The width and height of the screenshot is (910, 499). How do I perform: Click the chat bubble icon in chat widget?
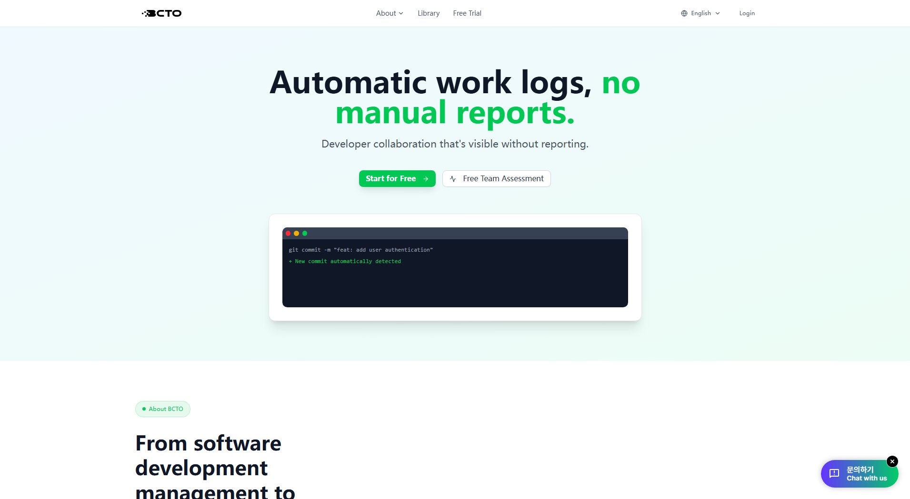(x=834, y=473)
